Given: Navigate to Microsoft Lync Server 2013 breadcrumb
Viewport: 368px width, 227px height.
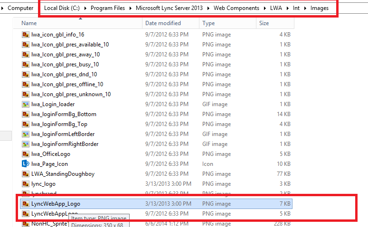Looking at the screenshot, I should coord(171,8).
